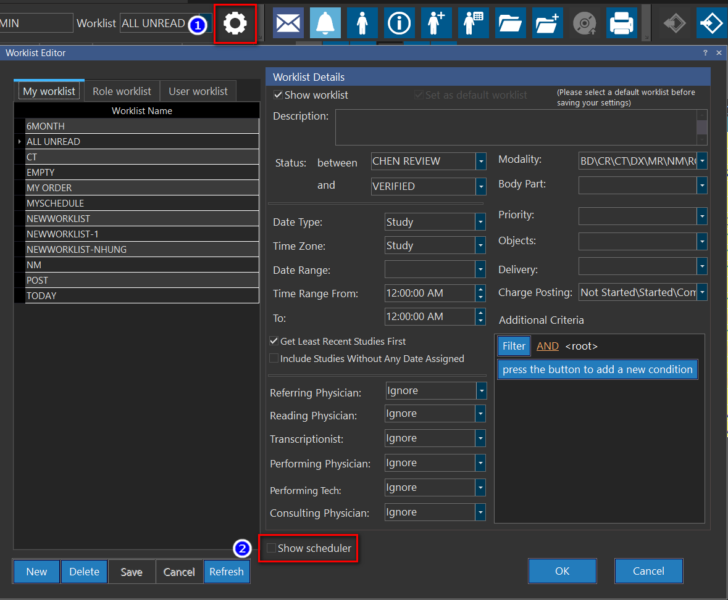Click the patient schedule calendar icon
The image size is (728, 600).
pyautogui.click(x=474, y=23)
